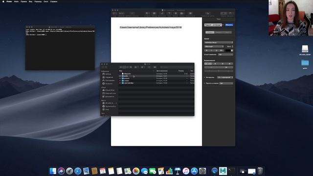Open Pages from the Dock
Viewport: 313px width, 176px height.
coord(161,171)
